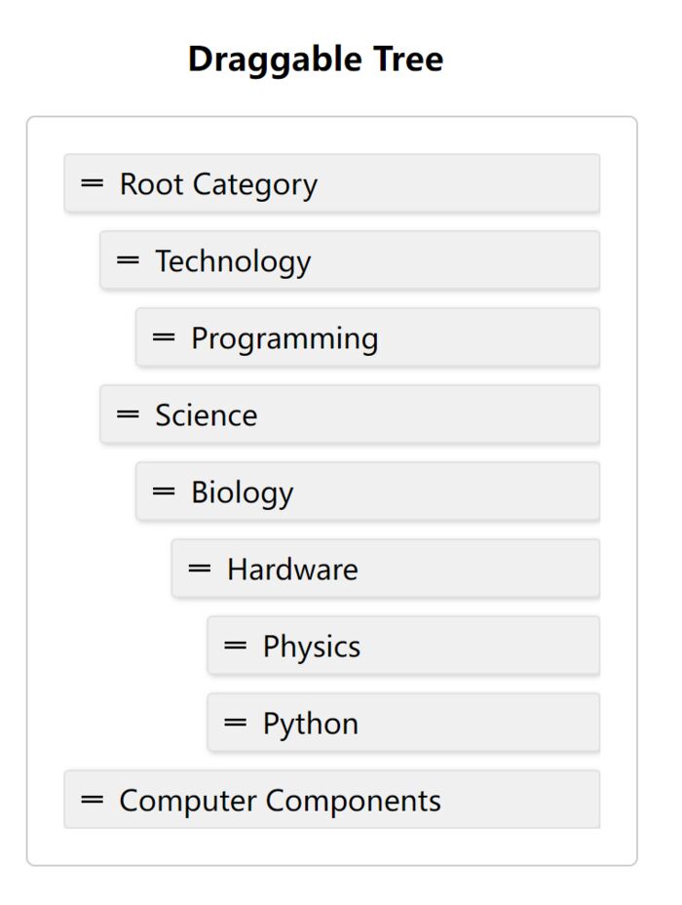The height and width of the screenshot is (905, 682).
Task: Click the Programming row's drag handle icon
Action: point(164,337)
